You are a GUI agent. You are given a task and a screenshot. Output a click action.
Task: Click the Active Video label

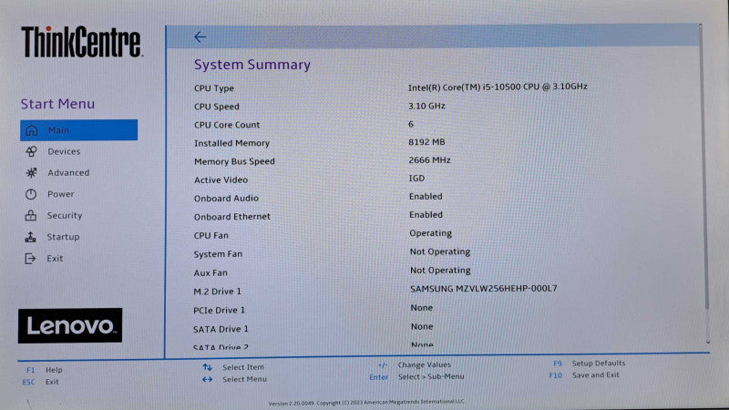221,179
